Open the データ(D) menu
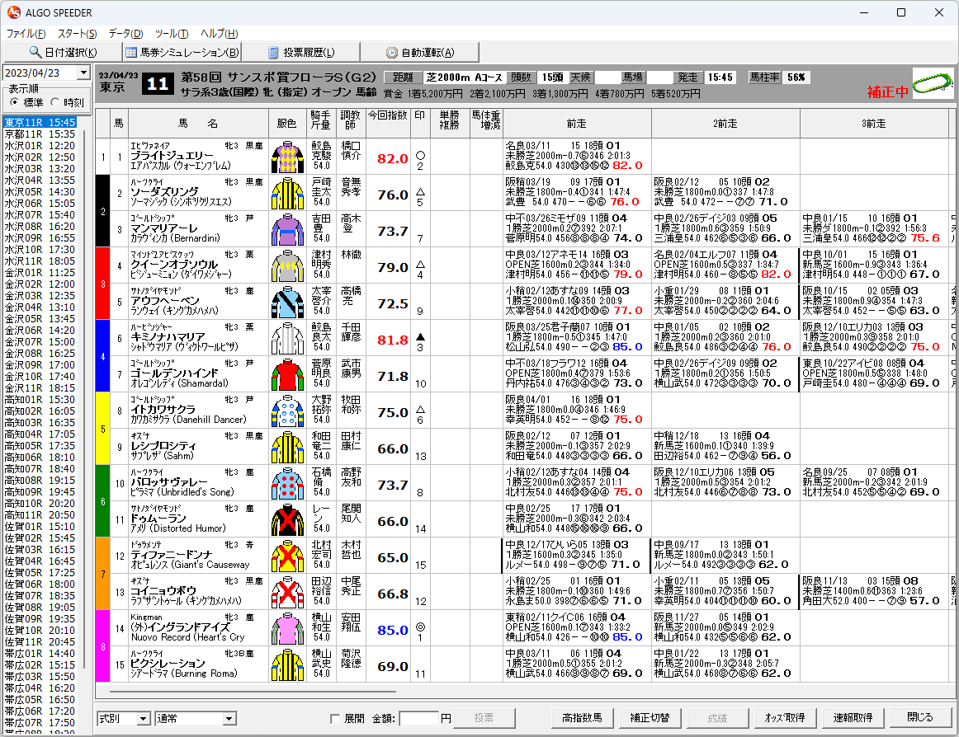The width and height of the screenshot is (959, 737). point(125,34)
